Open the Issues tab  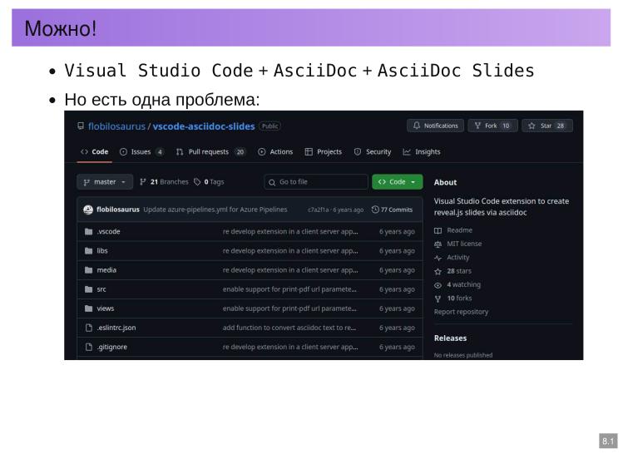coord(141,151)
